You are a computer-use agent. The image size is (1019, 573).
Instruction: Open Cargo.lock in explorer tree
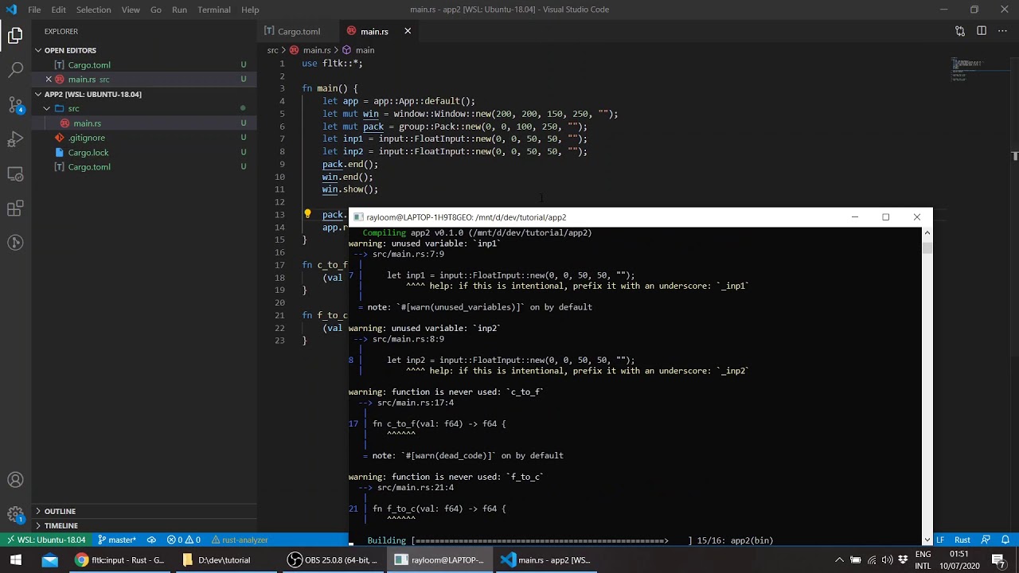(x=143, y=152)
